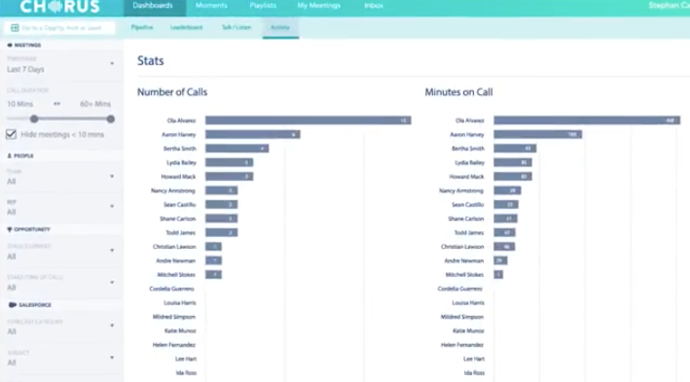The height and width of the screenshot is (382, 690).
Task: Click Bertha Smith bar in Number of Calls
Action: pyautogui.click(x=236, y=149)
